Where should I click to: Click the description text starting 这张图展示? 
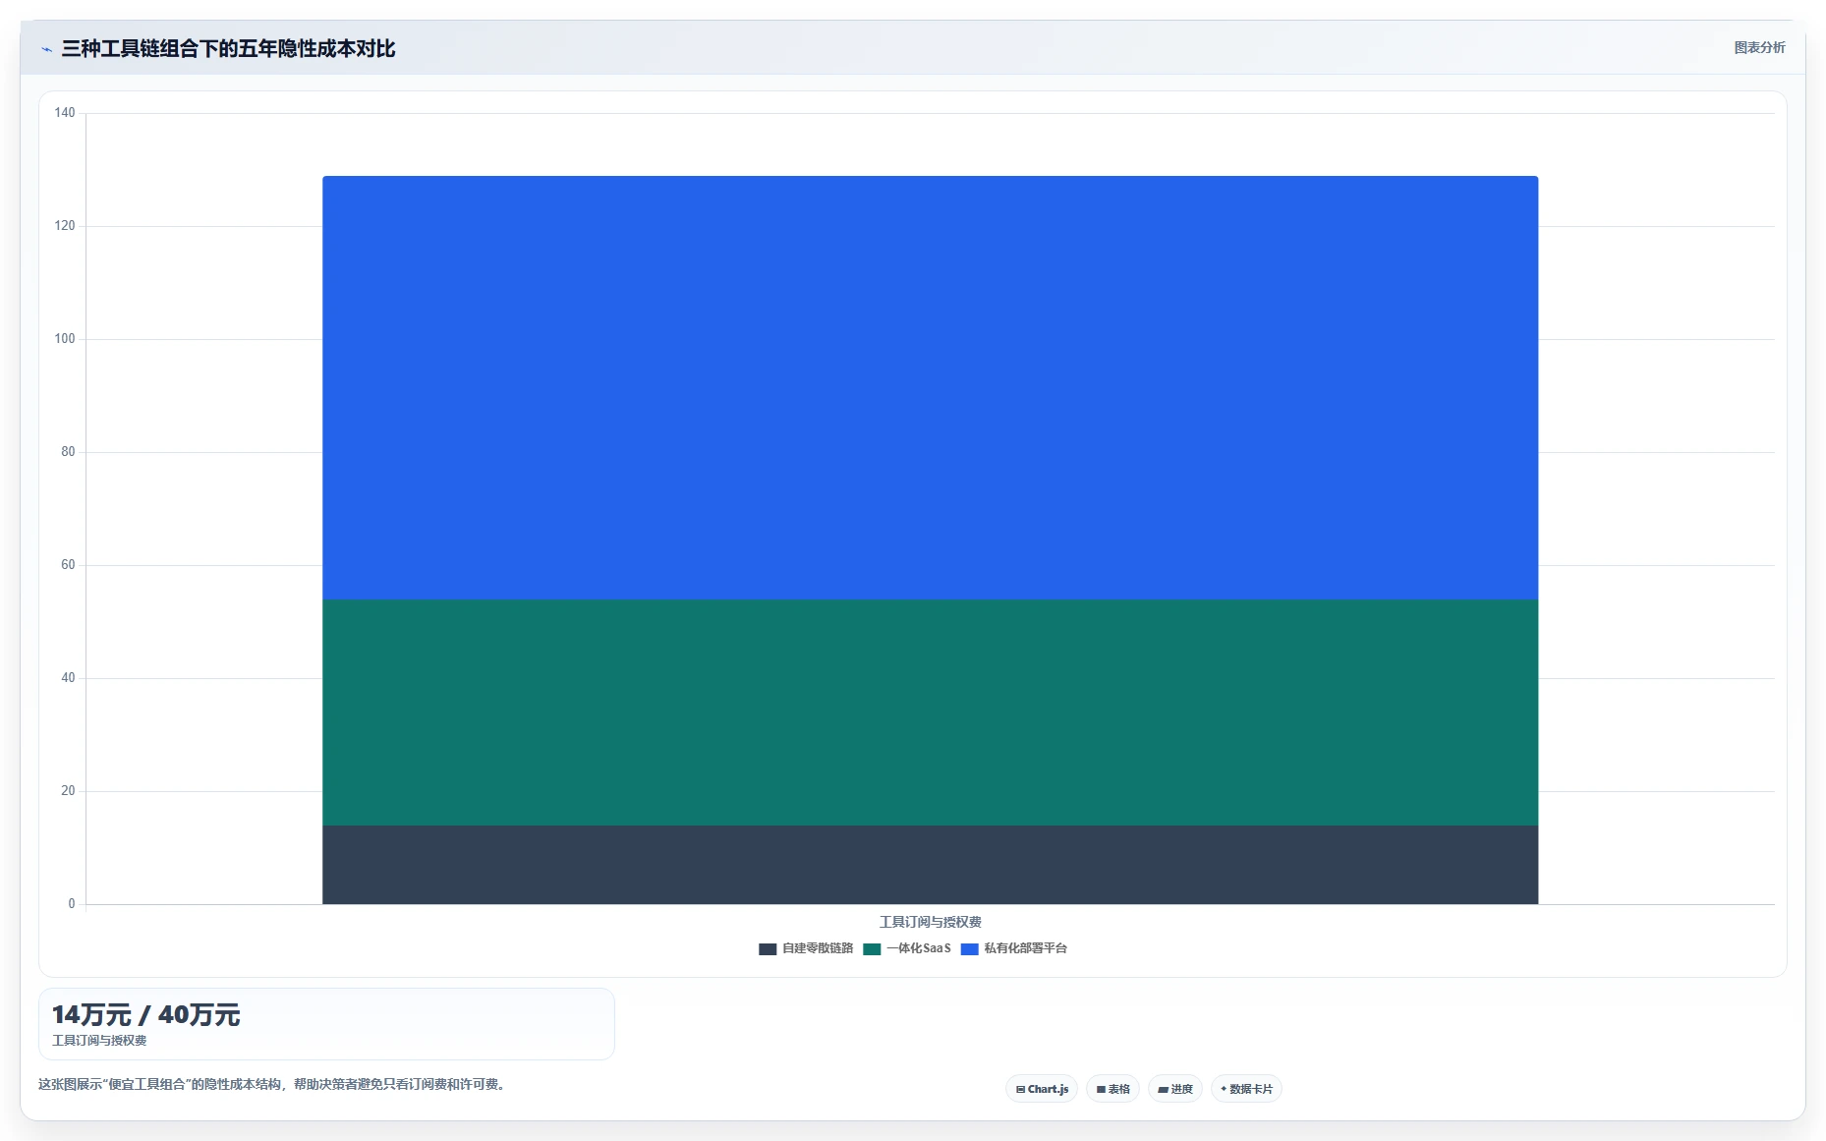pos(272,1085)
